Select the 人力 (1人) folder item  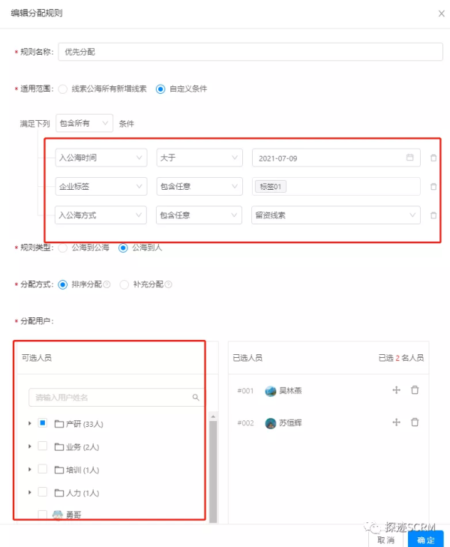click(x=77, y=493)
